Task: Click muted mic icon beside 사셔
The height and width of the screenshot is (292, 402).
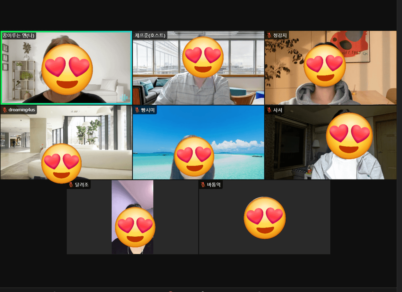Action: (269, 110)
